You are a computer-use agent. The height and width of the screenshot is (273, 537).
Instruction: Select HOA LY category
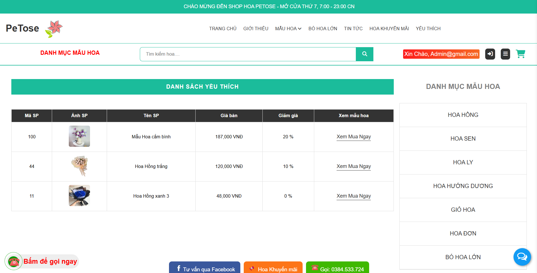463,162
